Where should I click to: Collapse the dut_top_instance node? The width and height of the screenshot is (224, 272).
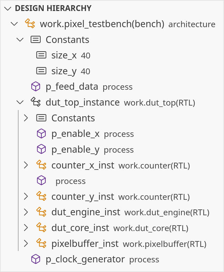pos(20,102)
